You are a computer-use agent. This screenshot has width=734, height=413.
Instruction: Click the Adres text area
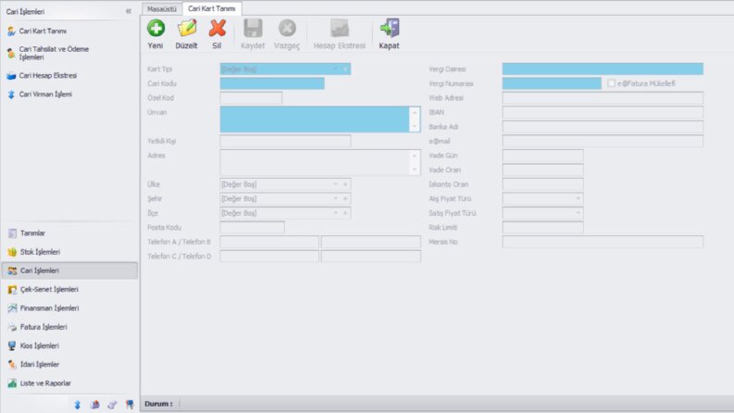click(315, 162)
